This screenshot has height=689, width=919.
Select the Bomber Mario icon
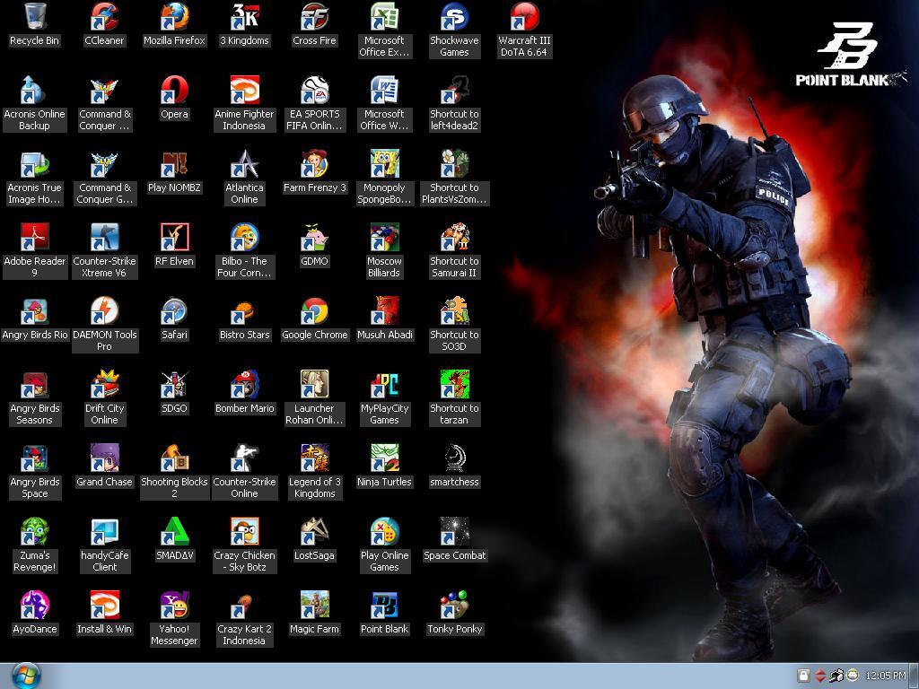coord(244,384)
